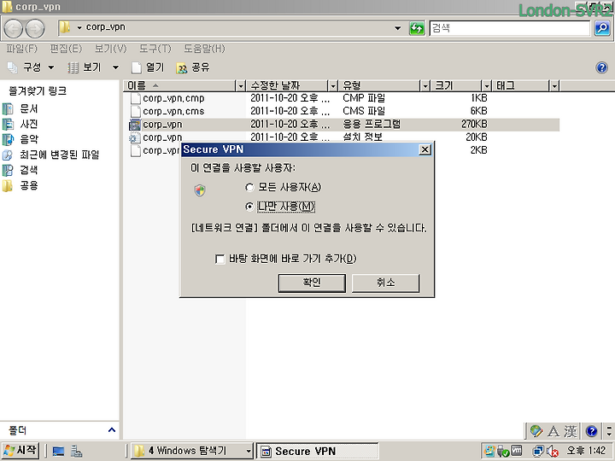Screen dimensions: 615x461
Task: Click the language bar A mode icon
Action: click(x=553, y=431)
